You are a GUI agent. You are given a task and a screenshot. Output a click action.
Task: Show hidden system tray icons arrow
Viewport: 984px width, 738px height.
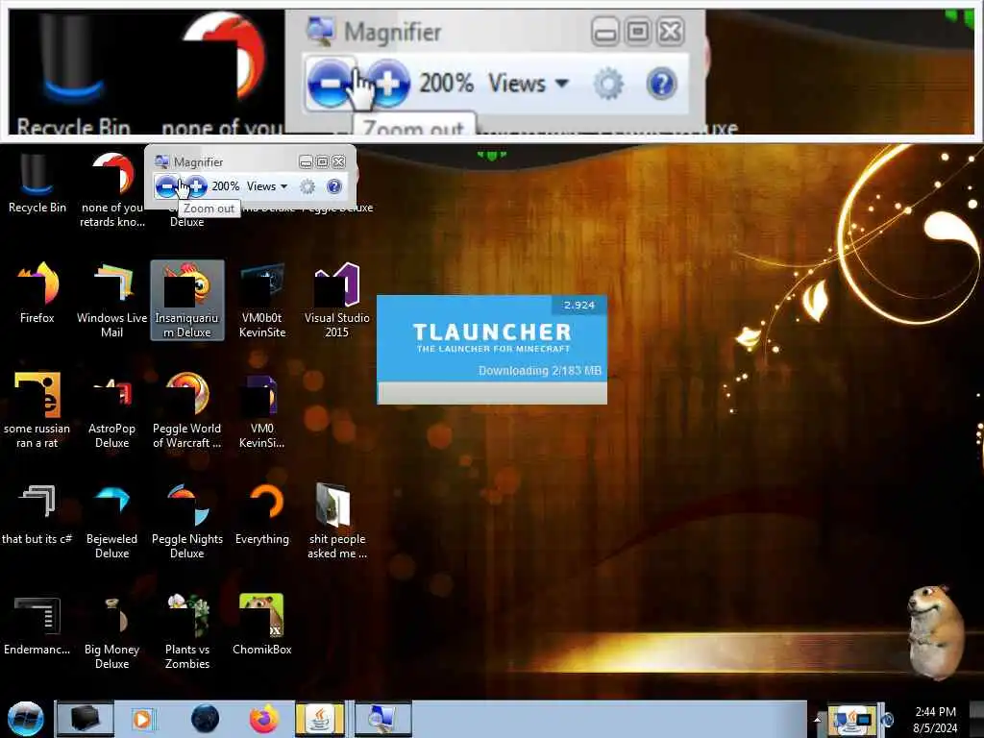tap(817, 720)
